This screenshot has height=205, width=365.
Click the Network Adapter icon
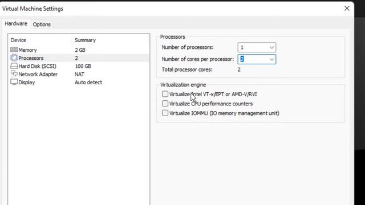[14, 74]
